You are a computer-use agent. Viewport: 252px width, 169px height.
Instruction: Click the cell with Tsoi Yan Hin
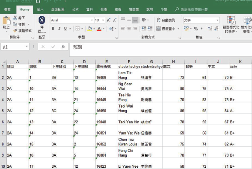tap(129, 119)
